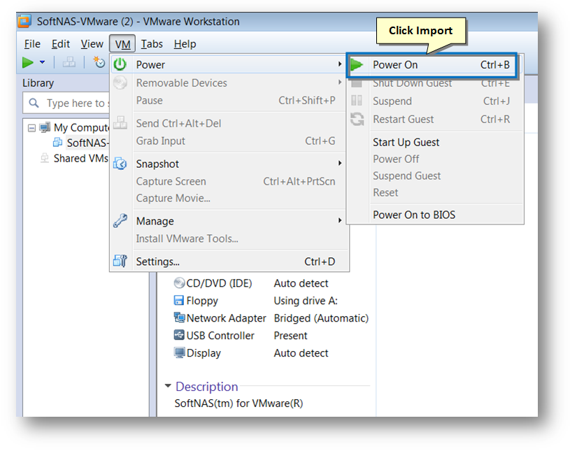Click the Network Adapter device icon
This screenshot has width=570, height=451.
[179, 317]
